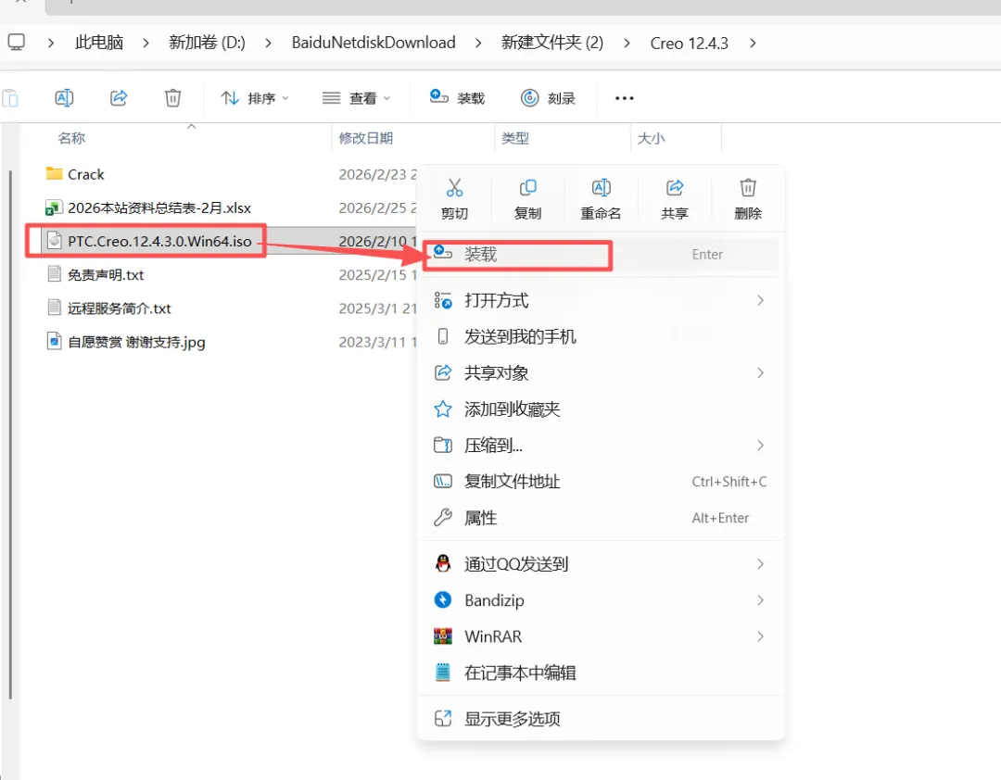Click the toolbar 装载 mount button
Viewport: 1001px width, 780px height.
[457, 97]
